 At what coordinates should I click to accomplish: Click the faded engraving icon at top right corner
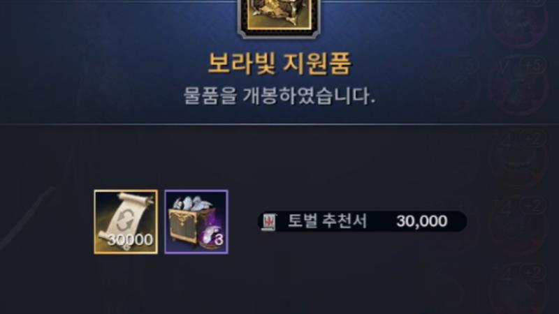tap(518, 22)
